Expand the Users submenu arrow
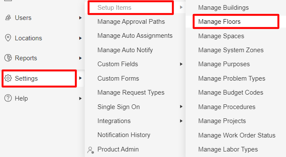The image size is (286, 157). click(x=80, y=18)
